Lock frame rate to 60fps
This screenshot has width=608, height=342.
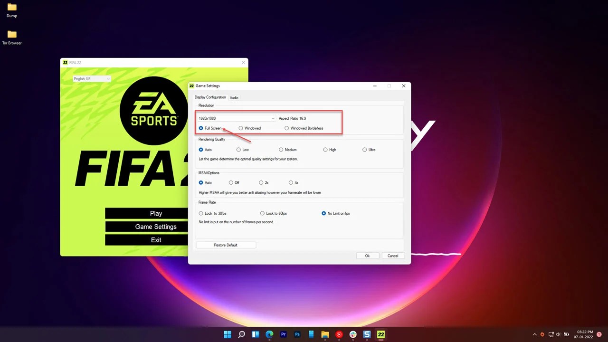click(x=274, y=213)
